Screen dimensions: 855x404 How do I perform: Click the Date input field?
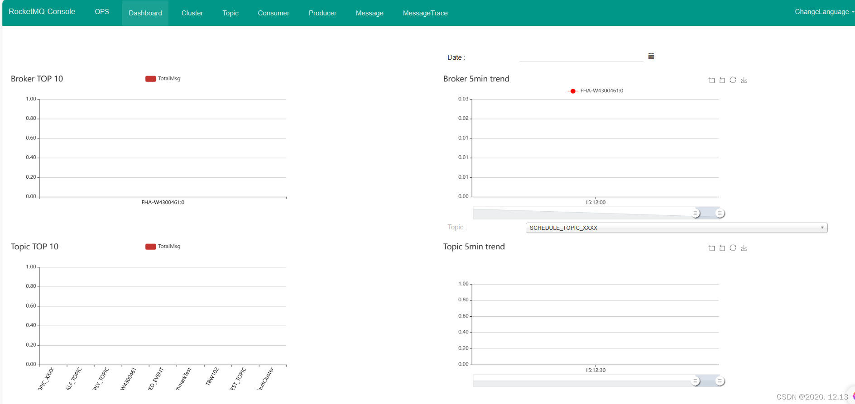[581, 57]
